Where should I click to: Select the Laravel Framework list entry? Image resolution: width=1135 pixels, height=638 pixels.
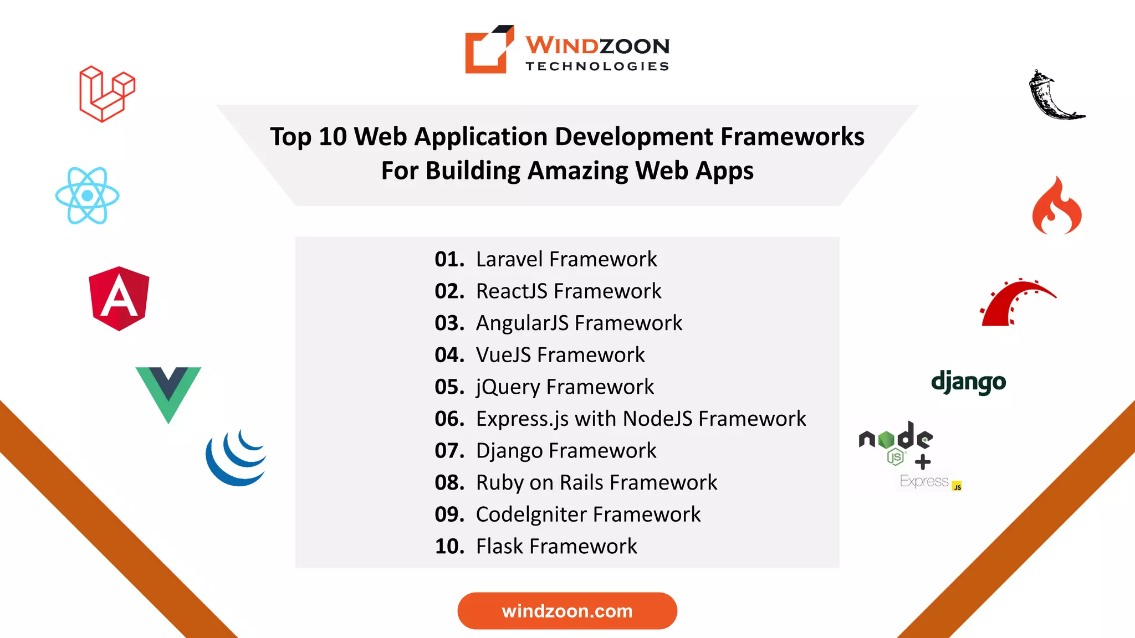(x=545, y=259)
